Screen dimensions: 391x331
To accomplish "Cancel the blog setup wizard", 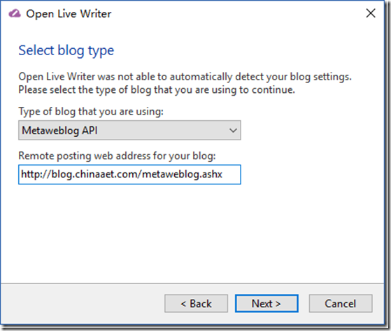I will [x=341, y=303].
